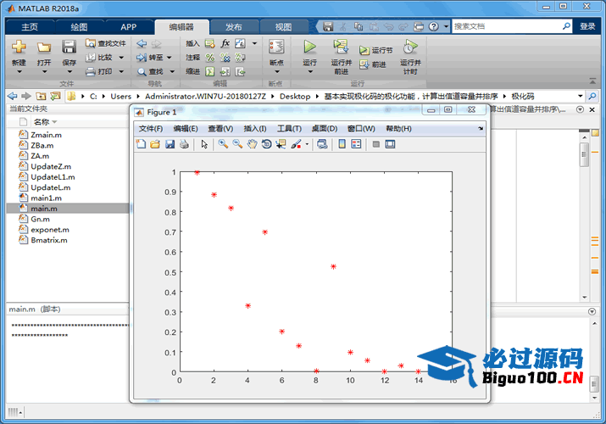
Task: Collapse the toolstrip with arrow icon
Action: pyautogui.click(x=592, y=81)
